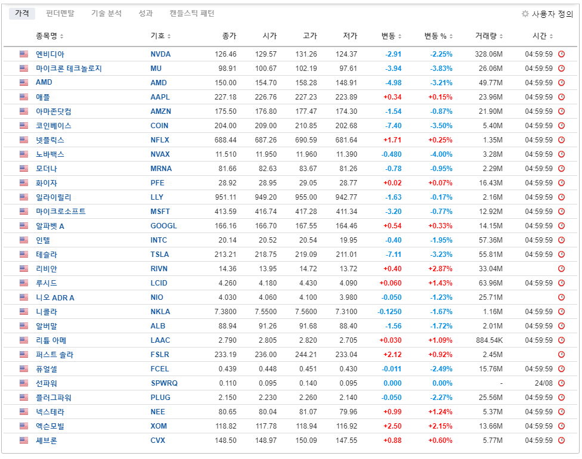582x459 pixels.
Task: Click the 고가 column header
Action: tap(310, 36)
